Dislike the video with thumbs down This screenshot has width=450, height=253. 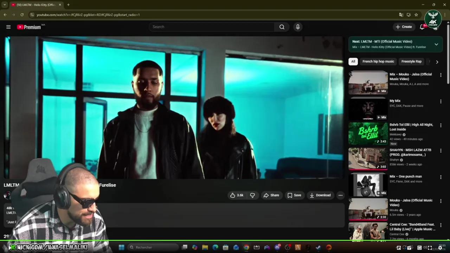pyautogui.click(x=252, y=195)
